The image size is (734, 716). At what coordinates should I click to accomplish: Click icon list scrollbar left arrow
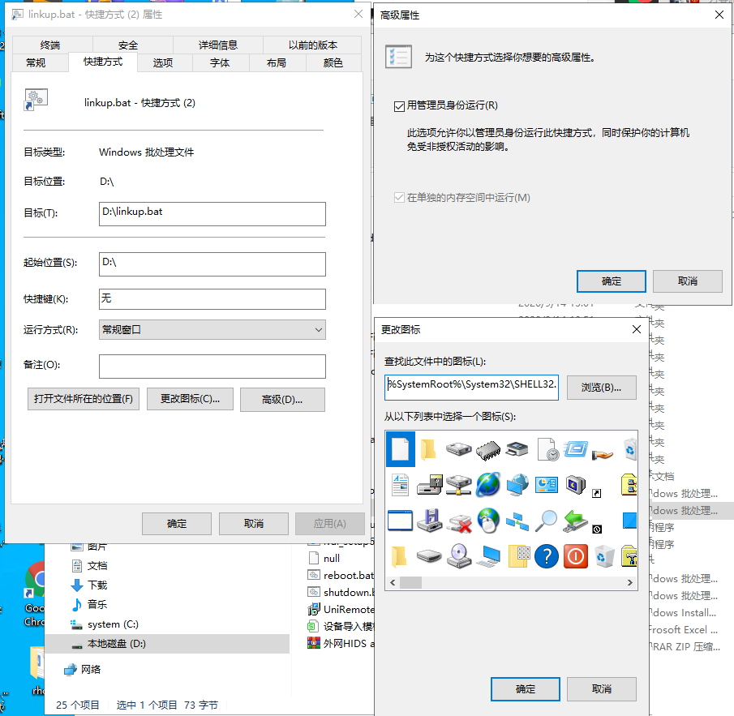393,583
